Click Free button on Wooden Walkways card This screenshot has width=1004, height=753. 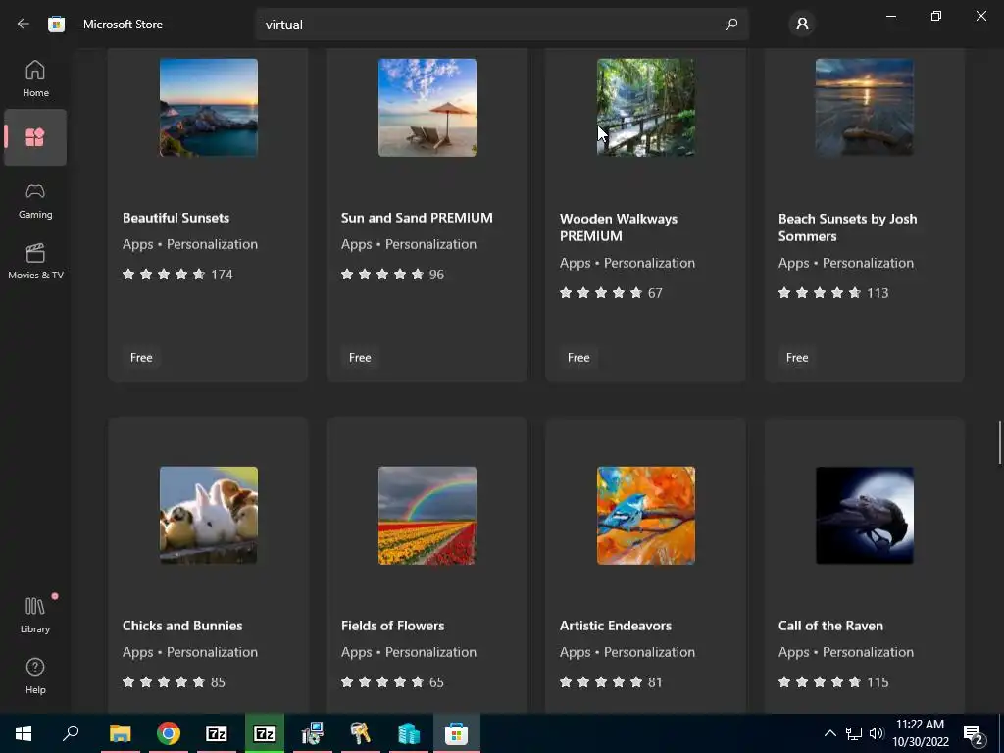(578, 357)
